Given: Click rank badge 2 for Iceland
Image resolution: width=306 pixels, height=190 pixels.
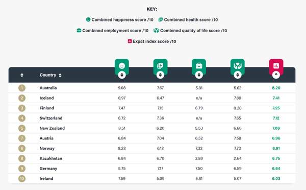Looking at the screenshot, I should [x=22, y=98].
